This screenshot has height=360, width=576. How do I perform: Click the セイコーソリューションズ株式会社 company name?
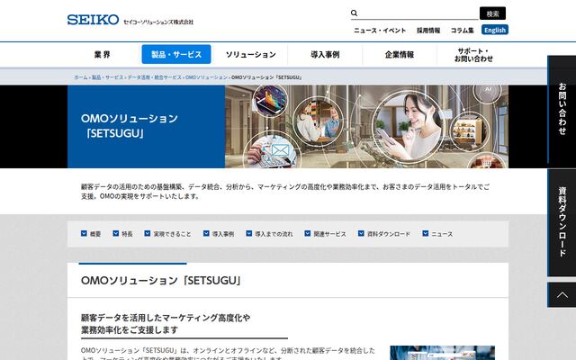[158, 22]
